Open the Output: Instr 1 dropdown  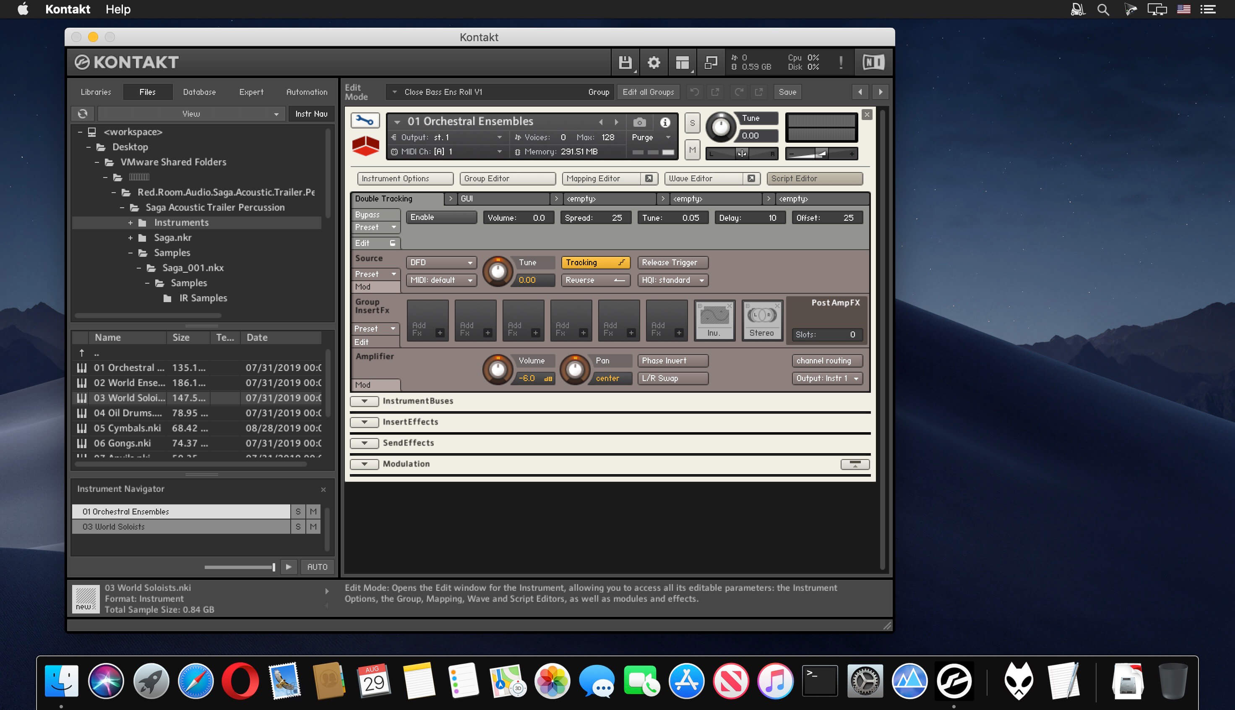tap(827, 378)
